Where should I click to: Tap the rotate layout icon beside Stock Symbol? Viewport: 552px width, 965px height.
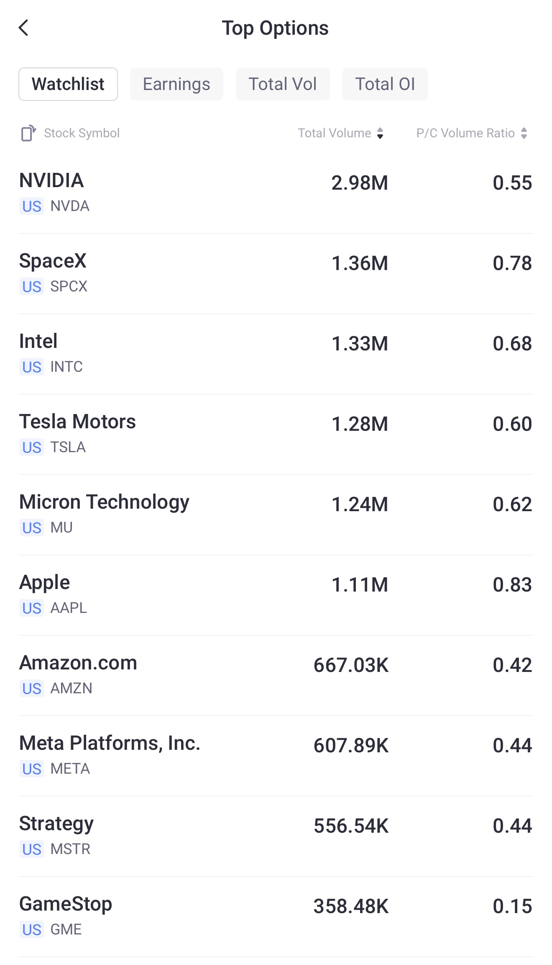(28, 133)
